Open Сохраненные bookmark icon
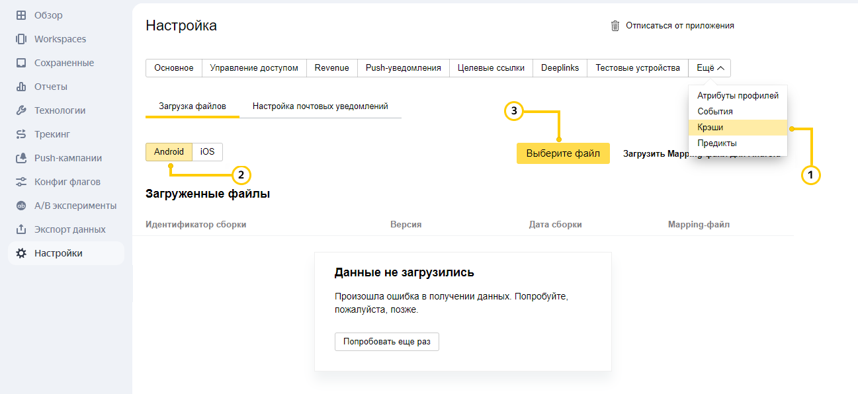 click(21, 63)
